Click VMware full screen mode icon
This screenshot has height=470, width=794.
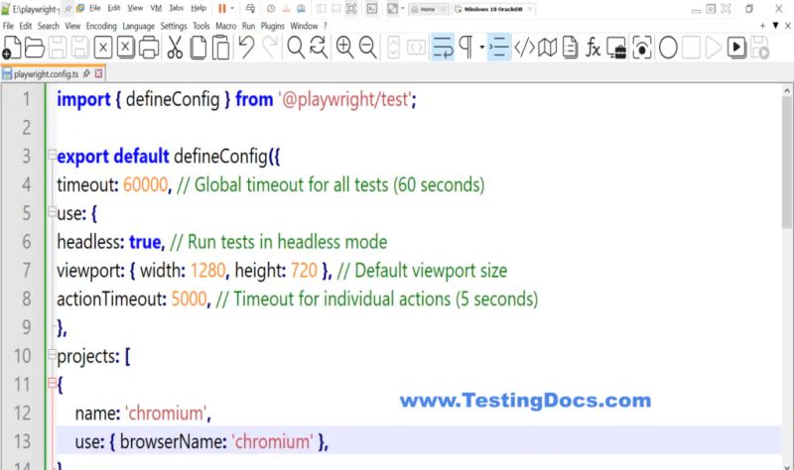351,9
